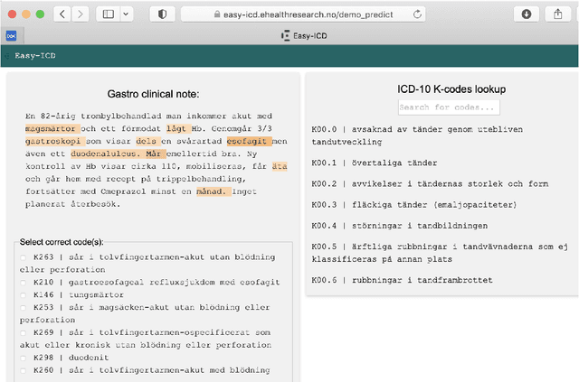The image size is (579, 382).
Task: Focus the Search for codes field
Action: 448,107
